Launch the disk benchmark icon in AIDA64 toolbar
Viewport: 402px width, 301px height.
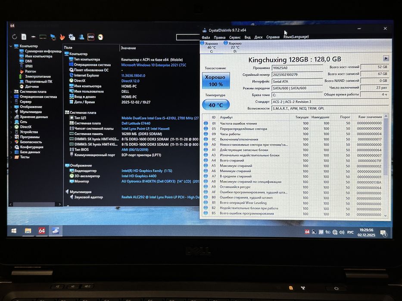pyautogui.click(x=33, y=37)
